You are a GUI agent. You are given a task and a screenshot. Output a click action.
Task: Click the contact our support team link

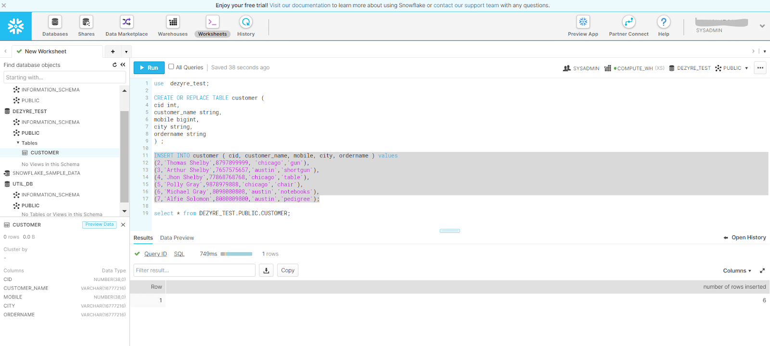[466, 5]
